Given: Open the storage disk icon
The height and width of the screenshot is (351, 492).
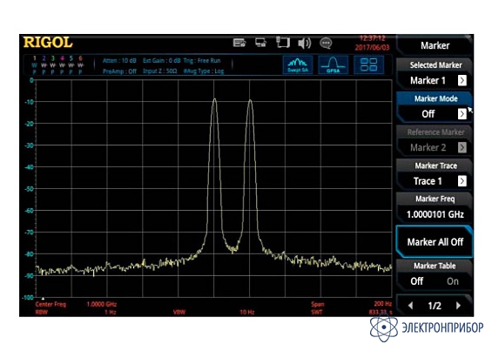Looking at the screenshot, I should coord(239,43).
